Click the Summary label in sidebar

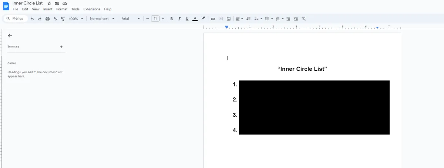tap(13, 47)
